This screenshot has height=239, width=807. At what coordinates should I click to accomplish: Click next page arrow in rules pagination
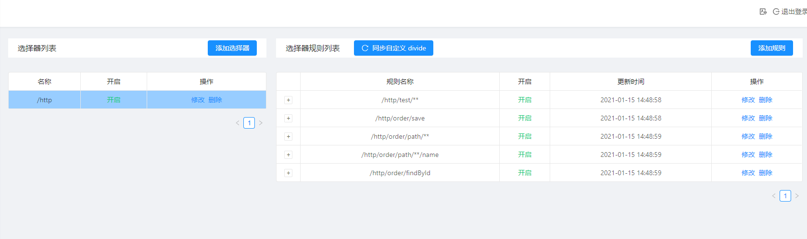pyautogui.click(x=797, y=196)
